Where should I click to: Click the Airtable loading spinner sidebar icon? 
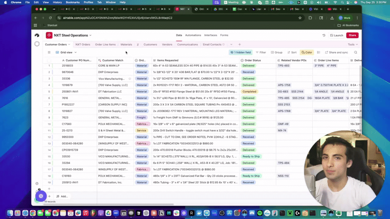pyautogui.click(x=37, y=44)
